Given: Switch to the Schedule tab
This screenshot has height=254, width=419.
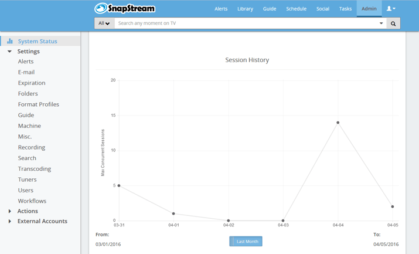Looking at the screenshot, I should click(x=296, y=9).
